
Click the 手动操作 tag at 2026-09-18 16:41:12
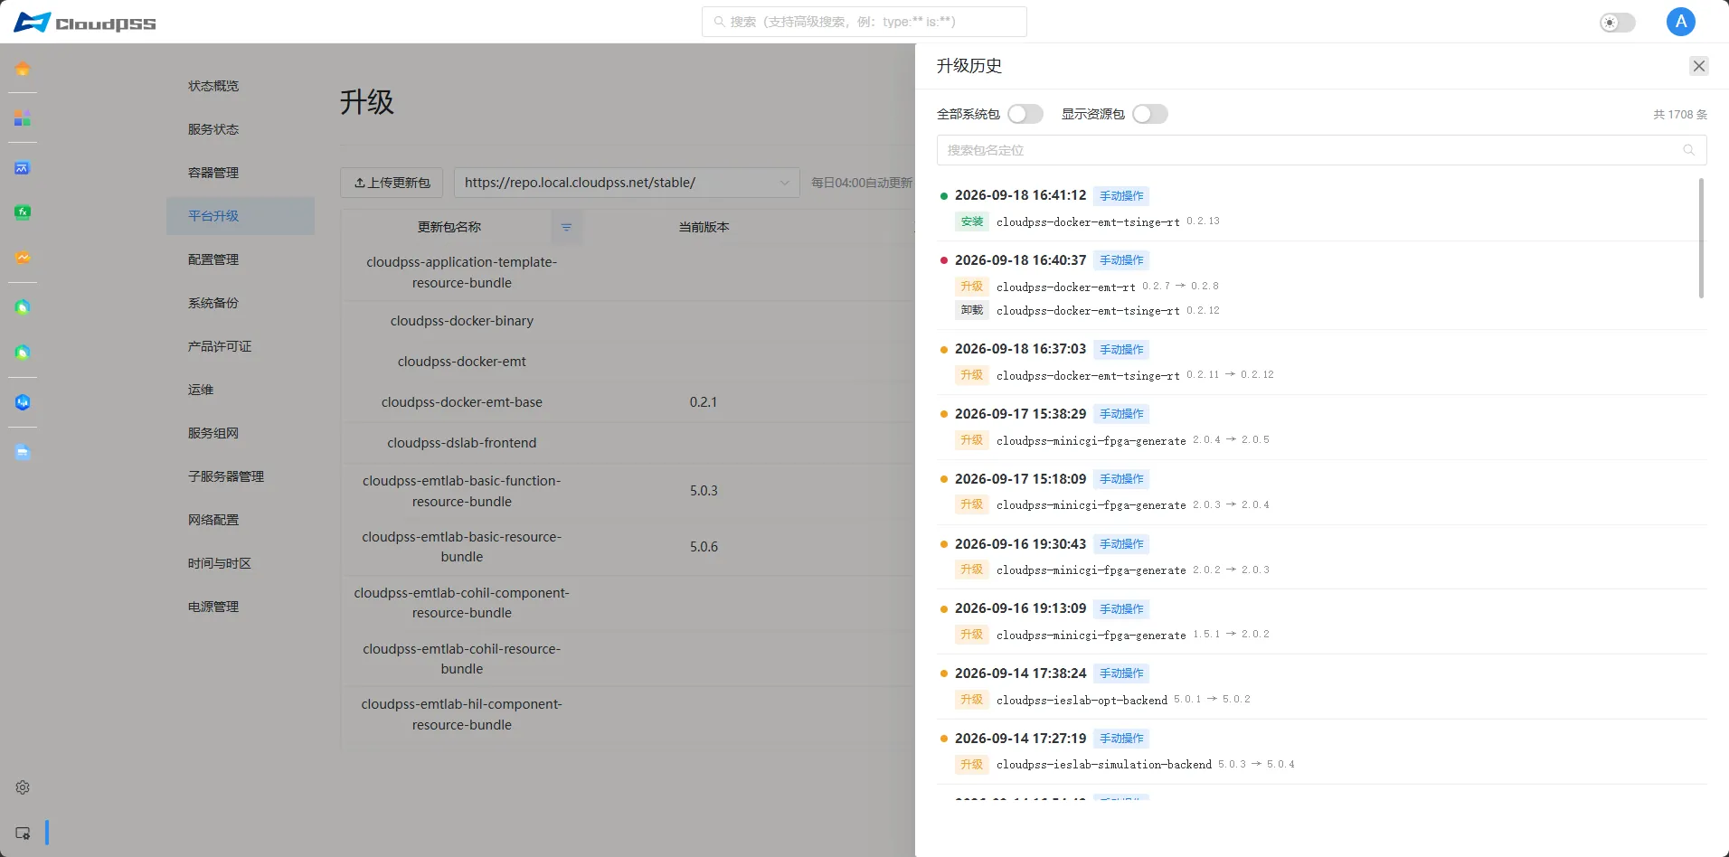1121,196
